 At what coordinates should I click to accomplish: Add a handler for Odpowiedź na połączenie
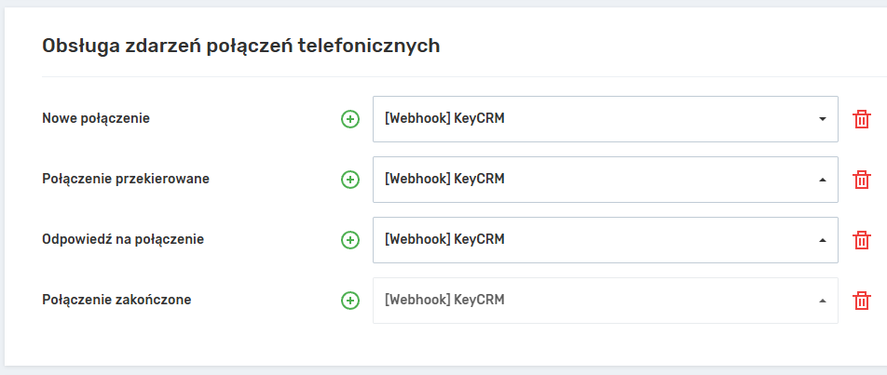(350, 240)
